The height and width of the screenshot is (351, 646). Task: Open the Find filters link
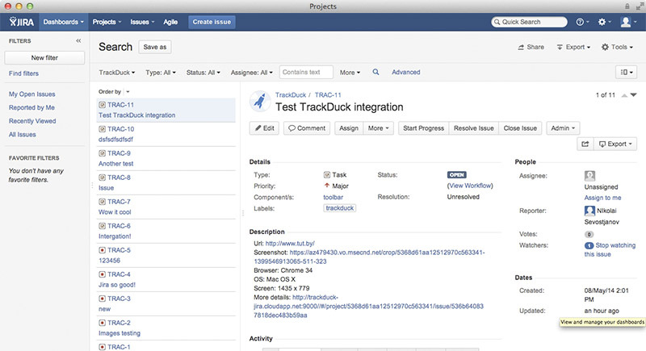[x=23, y=73]
